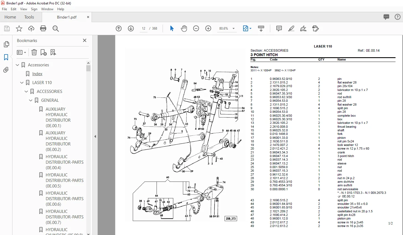This screenshot has height=235, width=403.
Task: Collapse the GENERAL bookmark node
Action: tap(31, 100)
